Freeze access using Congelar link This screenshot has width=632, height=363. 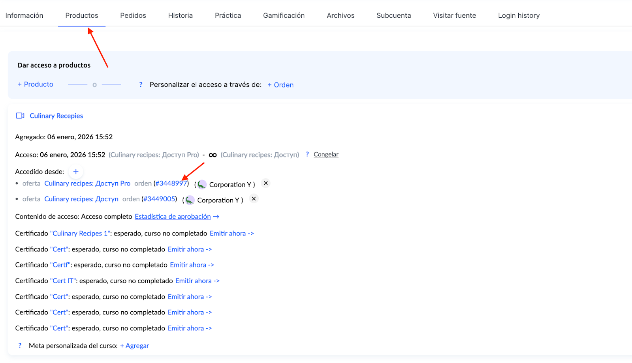point(326,154)
